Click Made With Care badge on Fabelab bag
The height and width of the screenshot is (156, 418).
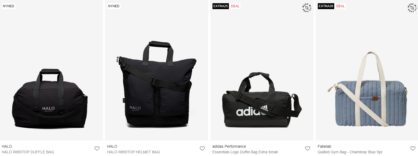pos(412,8)
